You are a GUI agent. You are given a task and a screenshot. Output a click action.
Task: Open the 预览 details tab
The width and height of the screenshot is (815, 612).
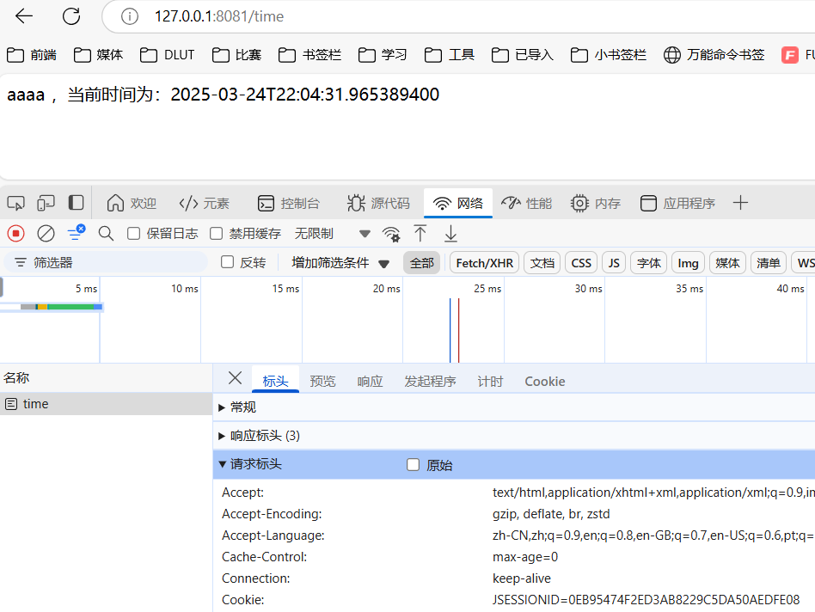pyautogui.click(x=322, y=382)
